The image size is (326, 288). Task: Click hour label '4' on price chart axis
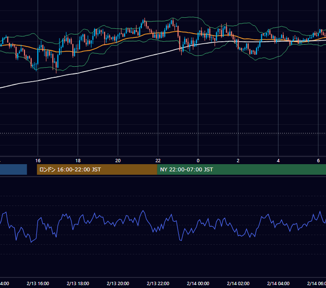278,161
